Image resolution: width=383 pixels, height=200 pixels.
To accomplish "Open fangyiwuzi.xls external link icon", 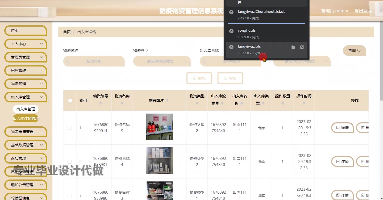I will tap(302, 47).
